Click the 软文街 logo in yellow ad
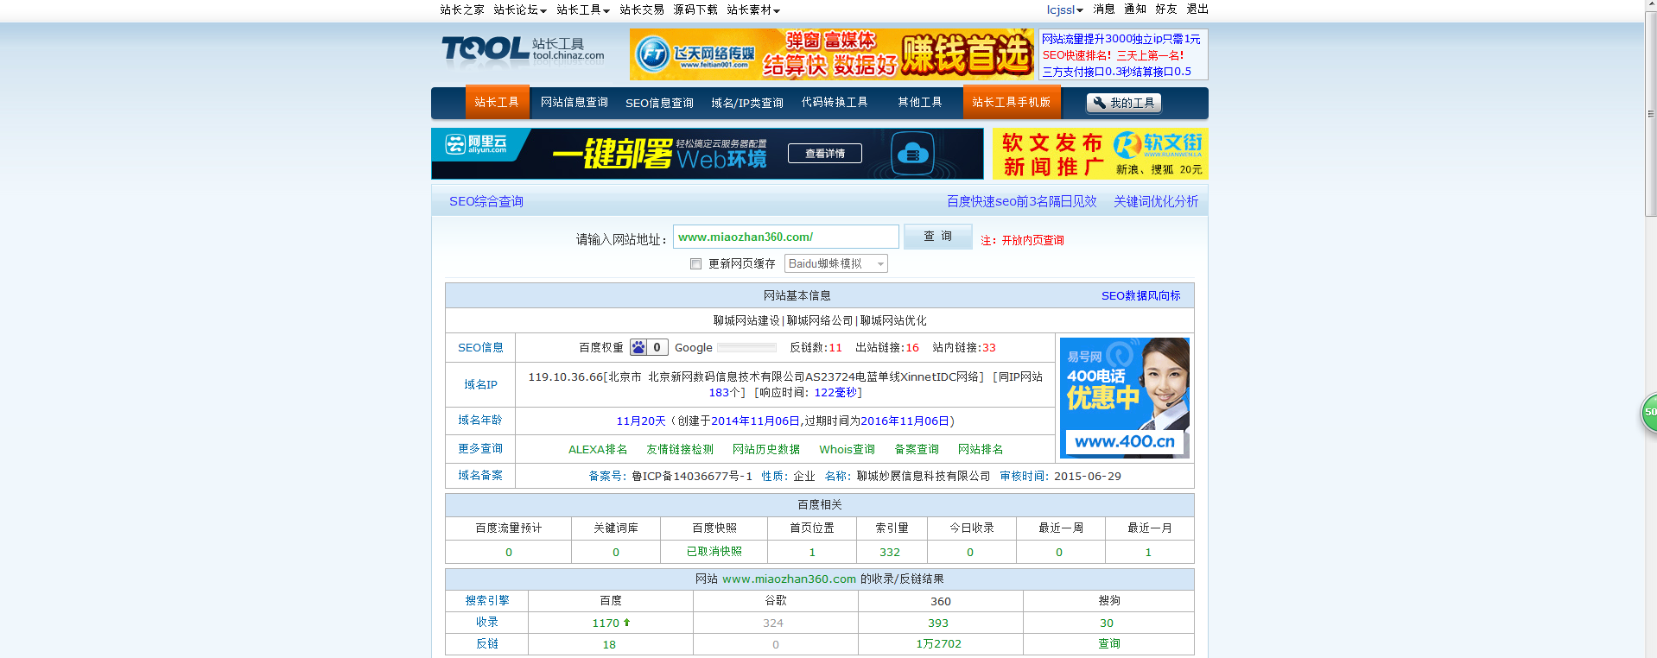This screenshot has width=1657, height=658. pos(1156,144)
